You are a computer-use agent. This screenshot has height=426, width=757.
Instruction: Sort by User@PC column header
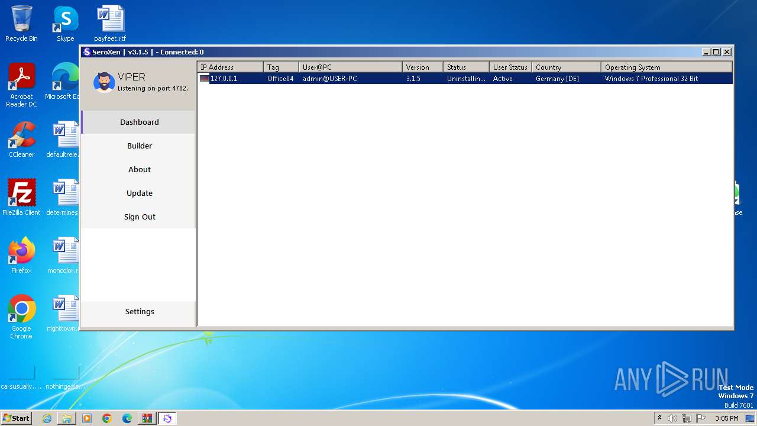351,67
